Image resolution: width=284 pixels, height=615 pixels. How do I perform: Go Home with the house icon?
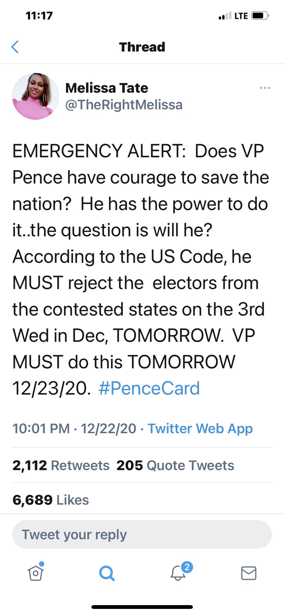click(x=35, y=573)
